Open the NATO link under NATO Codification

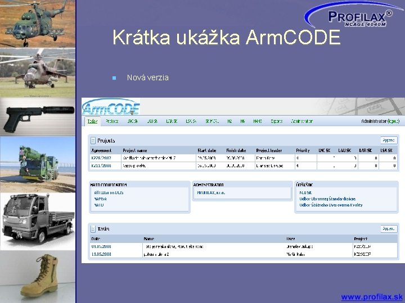tap(99, 205)
